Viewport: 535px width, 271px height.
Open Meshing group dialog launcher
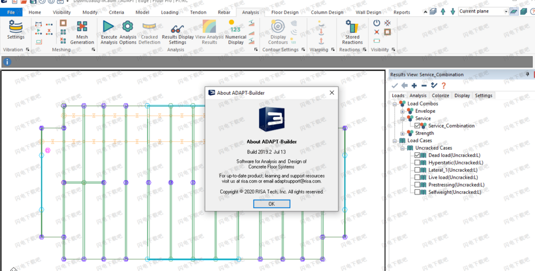pyautogui.click(x=94, y=50)
